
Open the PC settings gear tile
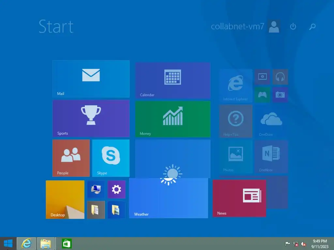coord(116,189)
